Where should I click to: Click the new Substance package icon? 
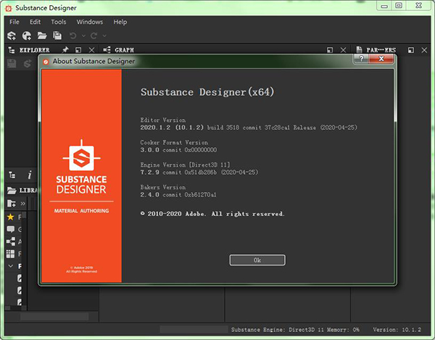coord(12,36)
